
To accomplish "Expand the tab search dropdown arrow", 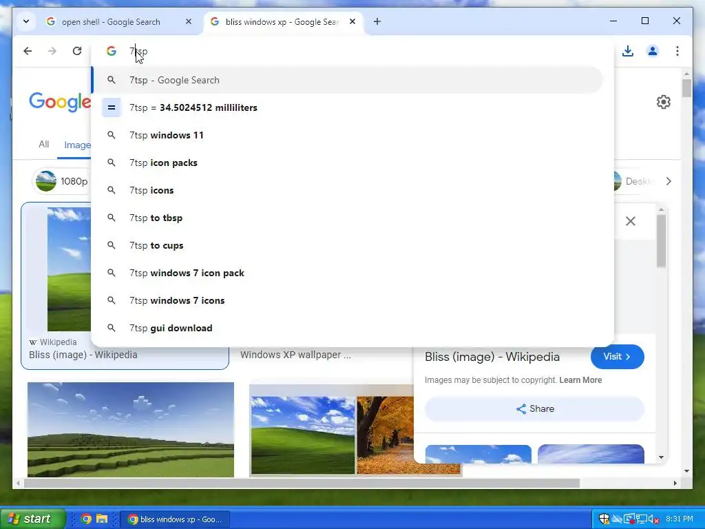I will coord(26,21).
